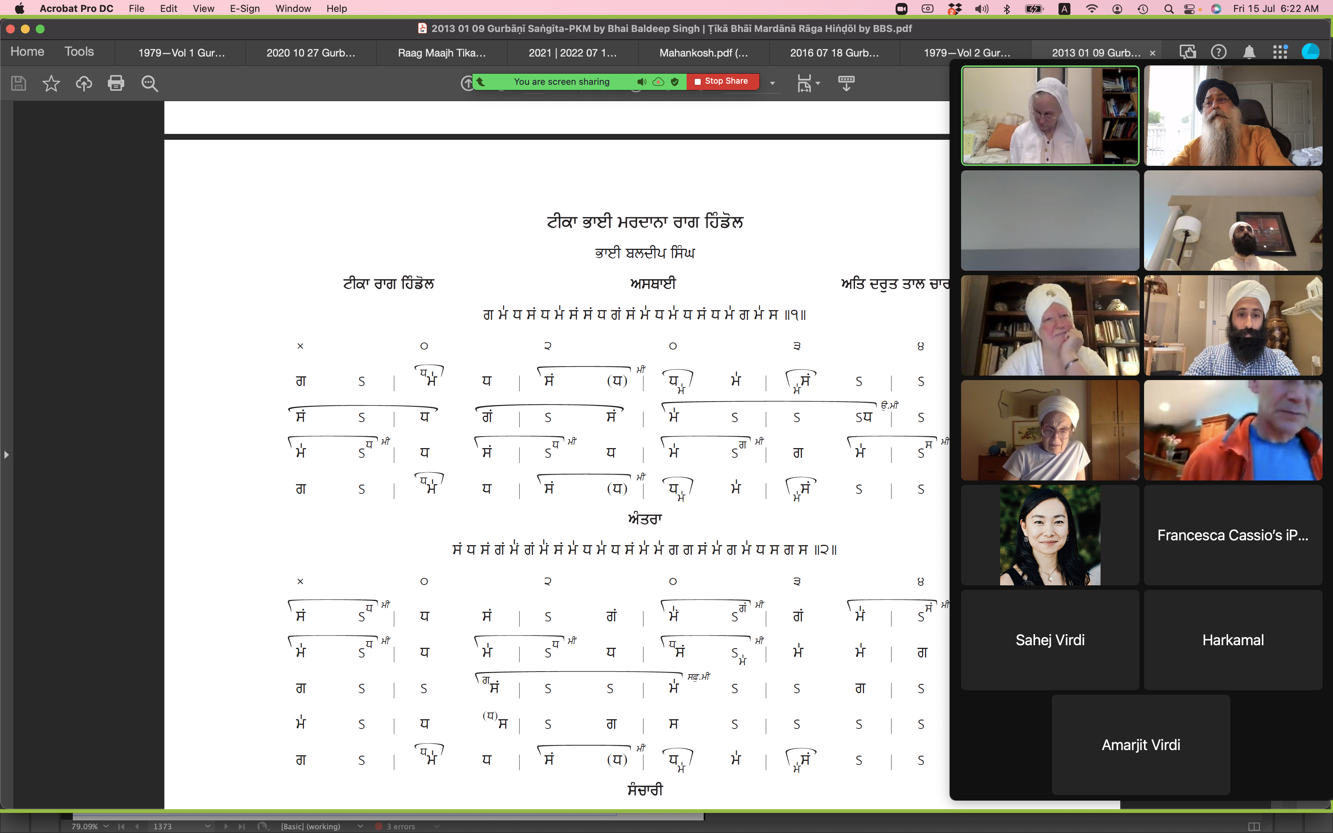Open the Tools view

click(79, 52)
